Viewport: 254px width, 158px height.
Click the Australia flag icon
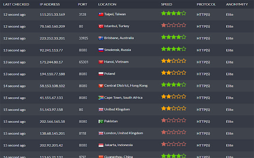pos(101,38)
